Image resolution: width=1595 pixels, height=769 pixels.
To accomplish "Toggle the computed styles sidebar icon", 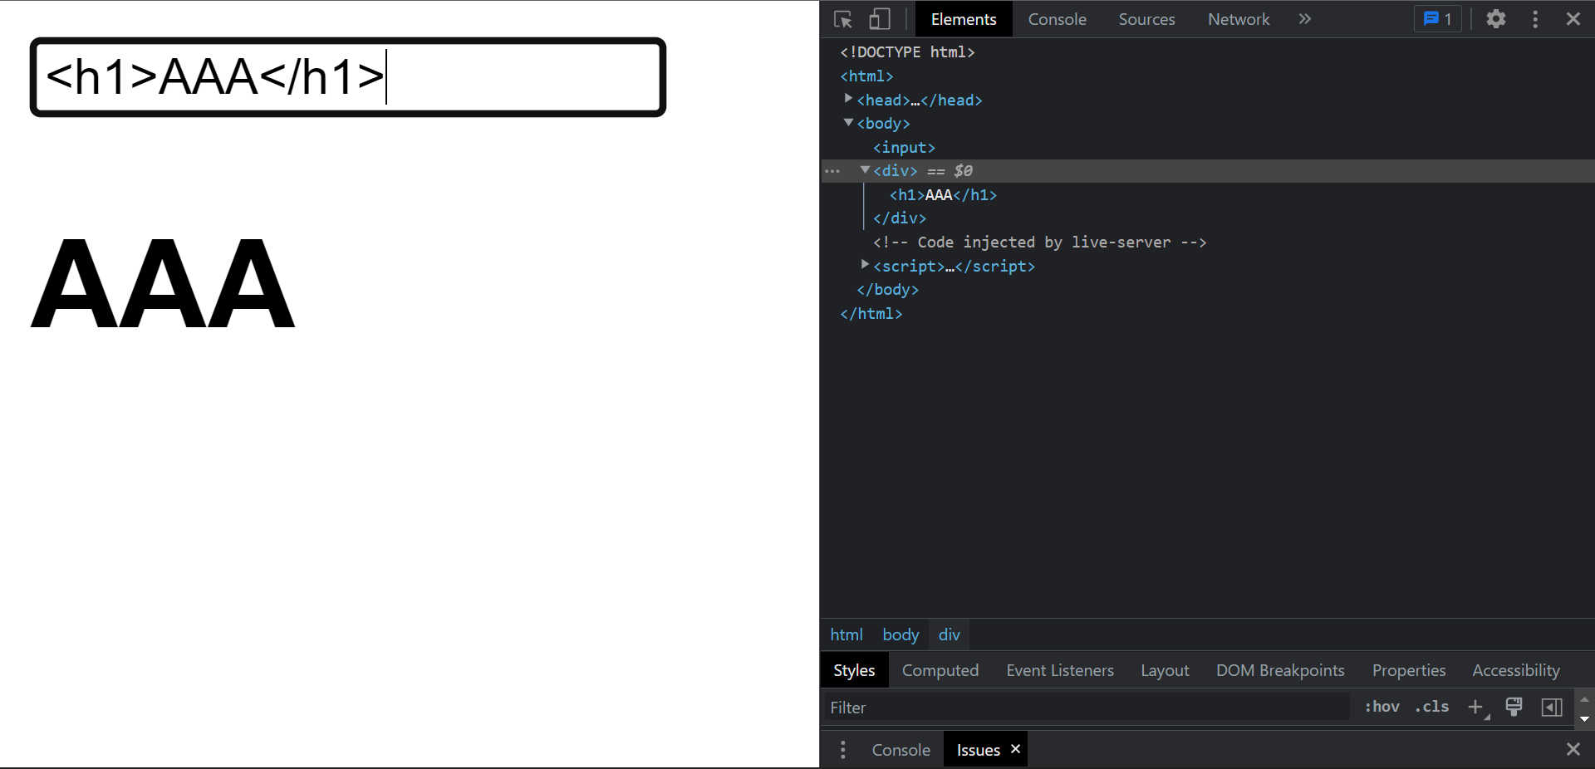I will [x=1552, y=707].
